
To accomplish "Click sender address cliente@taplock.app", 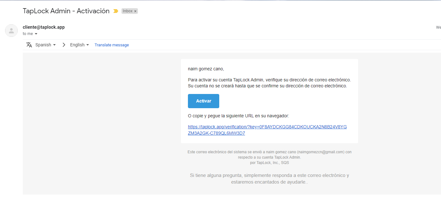I will click(x=44, y=27).
